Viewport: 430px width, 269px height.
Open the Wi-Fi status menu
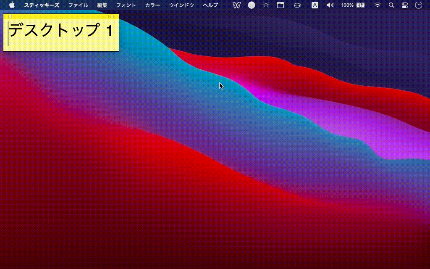coord(378,5)
